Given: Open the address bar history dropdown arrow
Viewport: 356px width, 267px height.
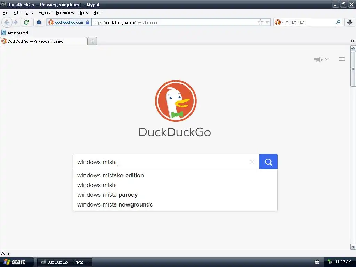Looking at the screenshot, I should (267, 23).
